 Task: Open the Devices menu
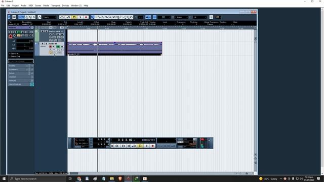pos(65,6)
